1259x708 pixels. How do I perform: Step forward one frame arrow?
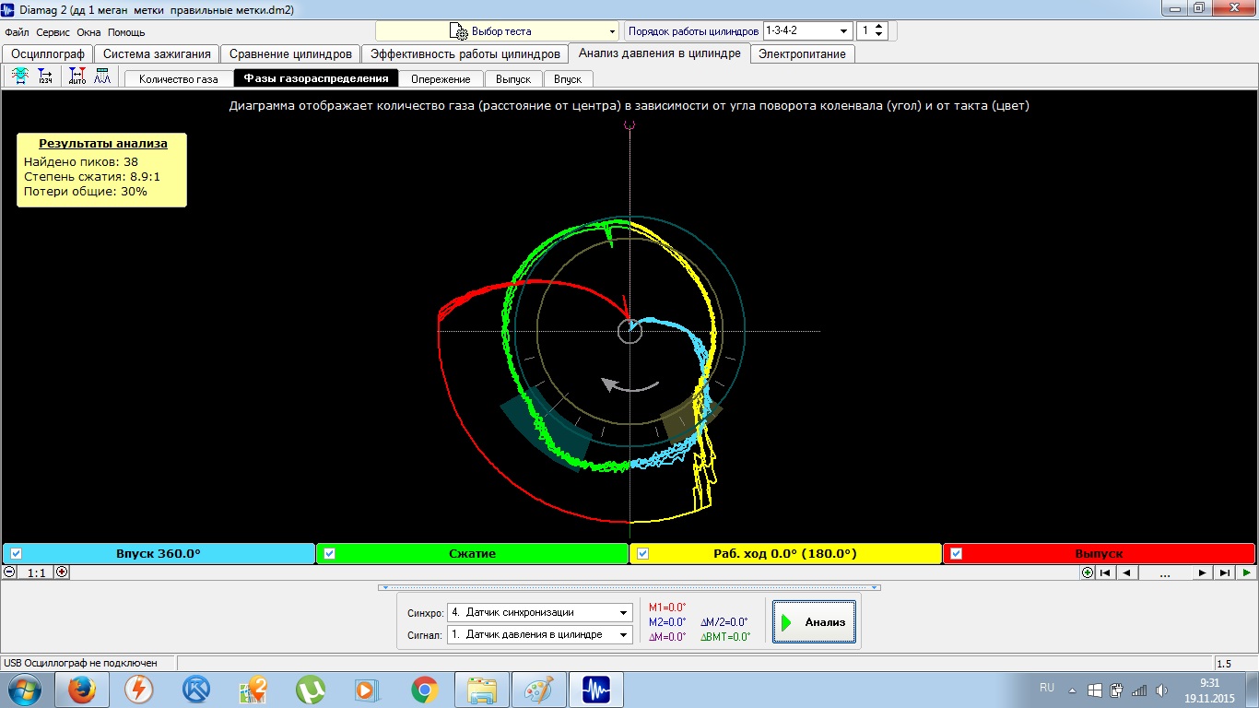1202,572
